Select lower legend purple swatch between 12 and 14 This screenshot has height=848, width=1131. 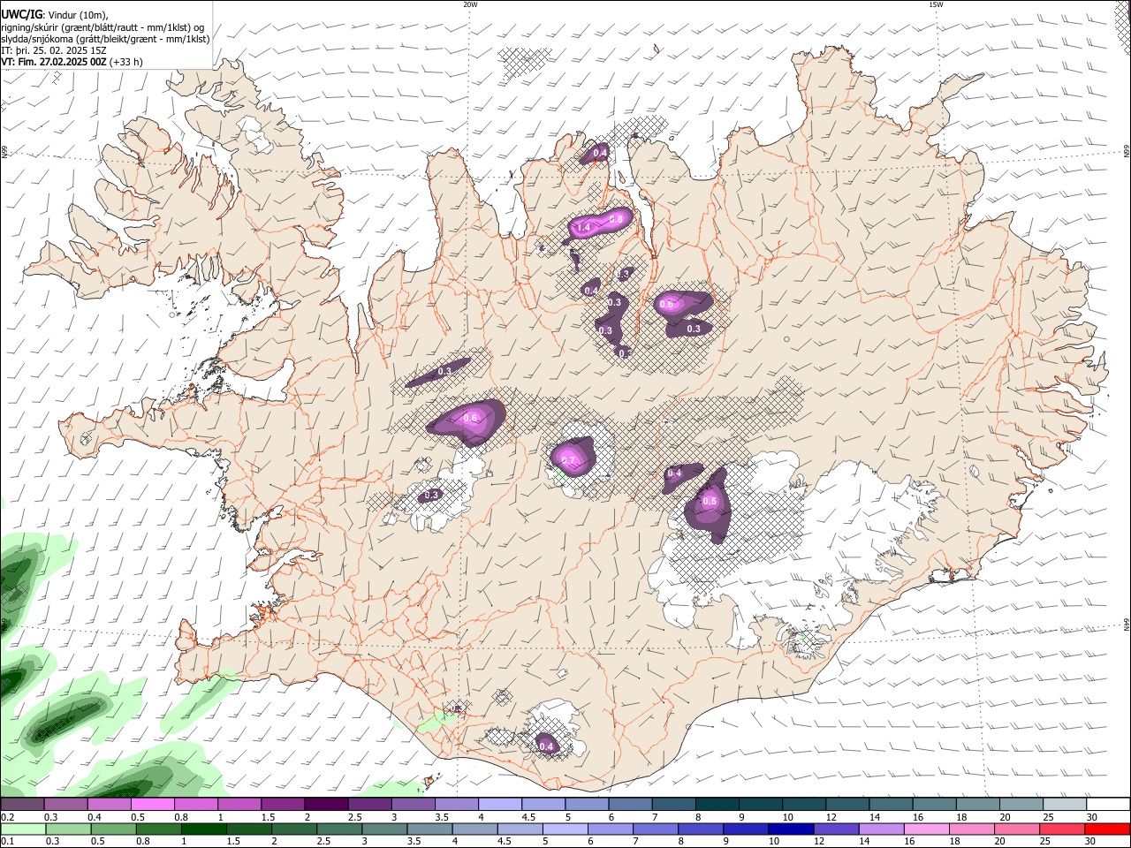pyautogui.click(x=837, y=829)
